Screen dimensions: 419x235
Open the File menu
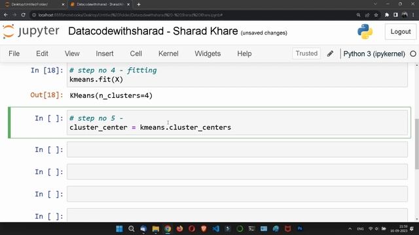pos(14,54)
